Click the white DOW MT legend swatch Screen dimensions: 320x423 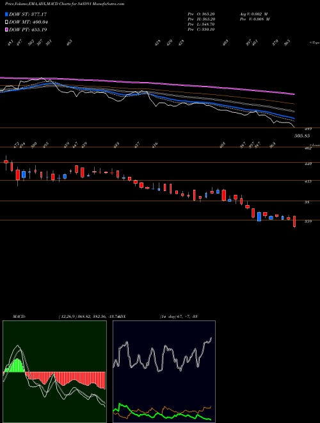point(7,22)
